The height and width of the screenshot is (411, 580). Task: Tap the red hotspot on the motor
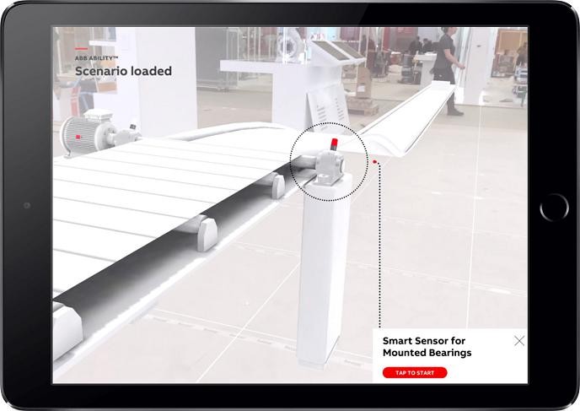click(78, 137)
